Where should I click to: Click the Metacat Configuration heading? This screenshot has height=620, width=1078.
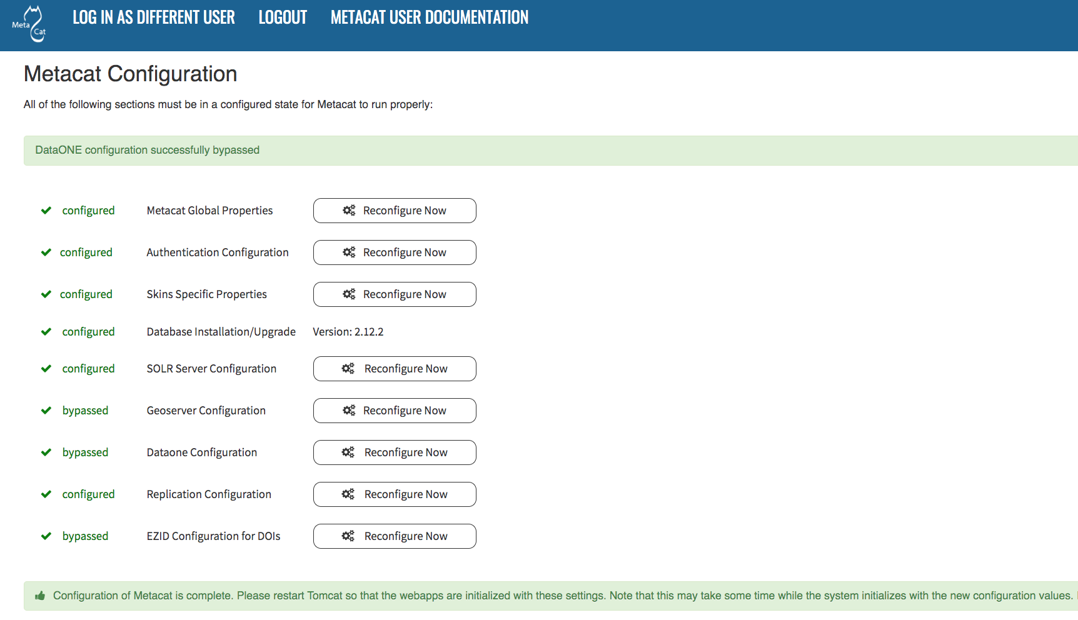tap(130, 74)
